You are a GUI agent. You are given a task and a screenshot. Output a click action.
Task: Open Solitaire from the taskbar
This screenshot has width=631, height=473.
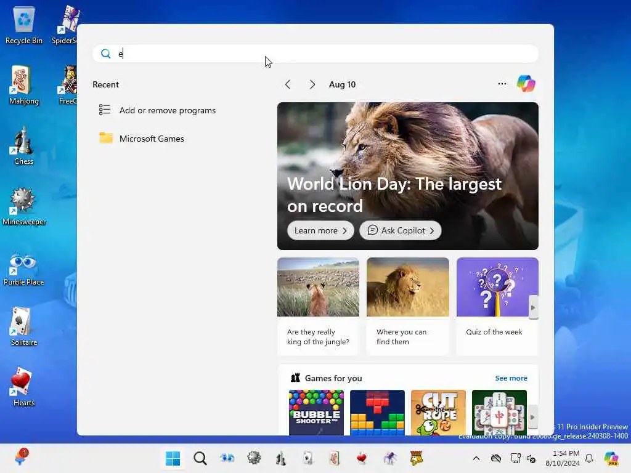[x=308, y=458]
